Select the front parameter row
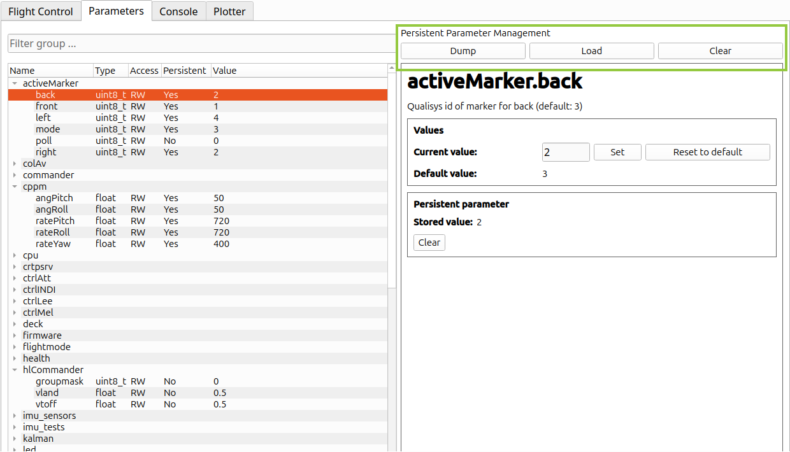Screen dimensions: 790x452 (197, 106)
